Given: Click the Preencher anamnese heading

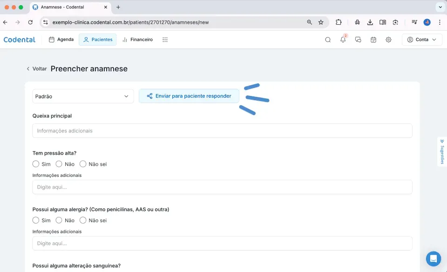Looking at the screenshot, I should 89,69.
